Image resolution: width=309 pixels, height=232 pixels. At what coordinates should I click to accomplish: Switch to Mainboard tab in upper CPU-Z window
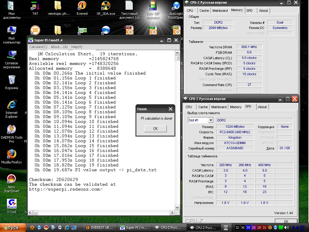click(x=220, y=11)
